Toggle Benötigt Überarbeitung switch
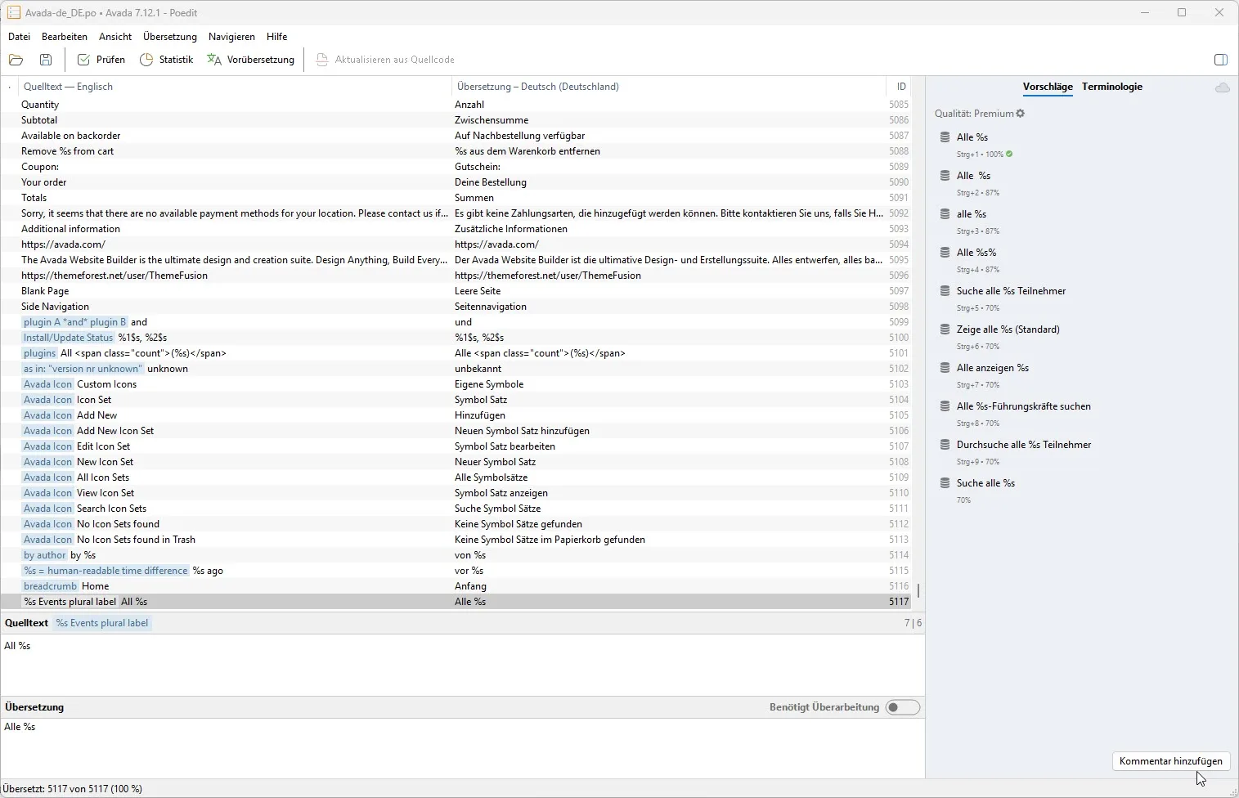The height and width of the screenshot is (798, 1239). tap(903, 707)
